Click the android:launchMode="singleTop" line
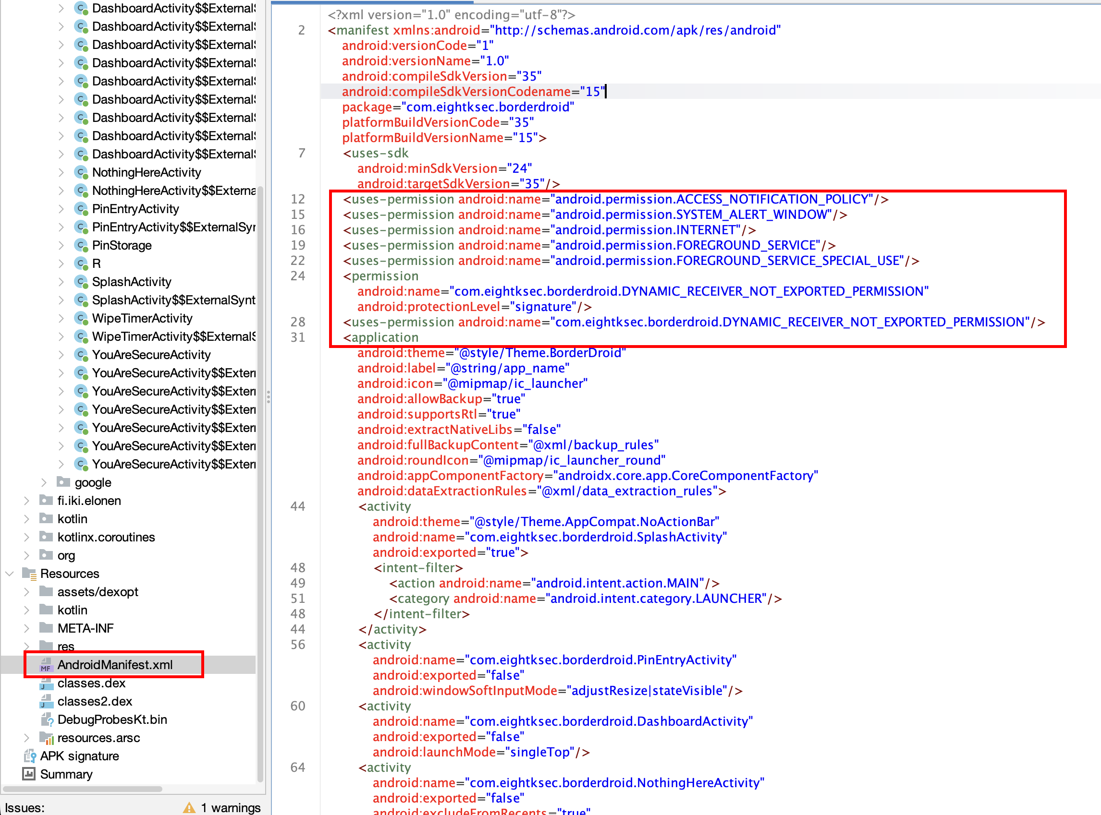The width and height of the screenshot is (1101, 815). [x=481, y=752]
